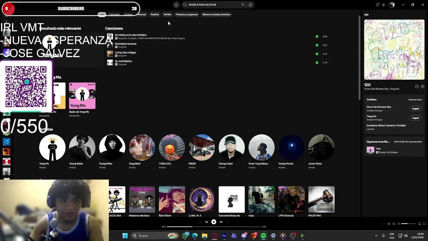Toggle saved checkmark for Te Jodí Maldito

(x=317, y=63)
